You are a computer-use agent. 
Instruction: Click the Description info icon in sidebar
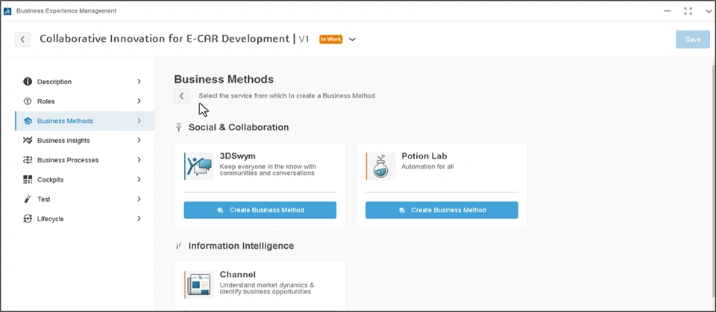pos(28,81)
